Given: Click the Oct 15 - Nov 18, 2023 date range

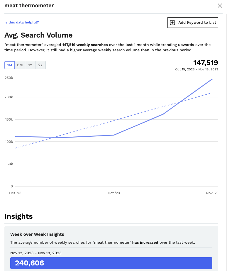Looking at the screenshot, I should coord(196,69).
